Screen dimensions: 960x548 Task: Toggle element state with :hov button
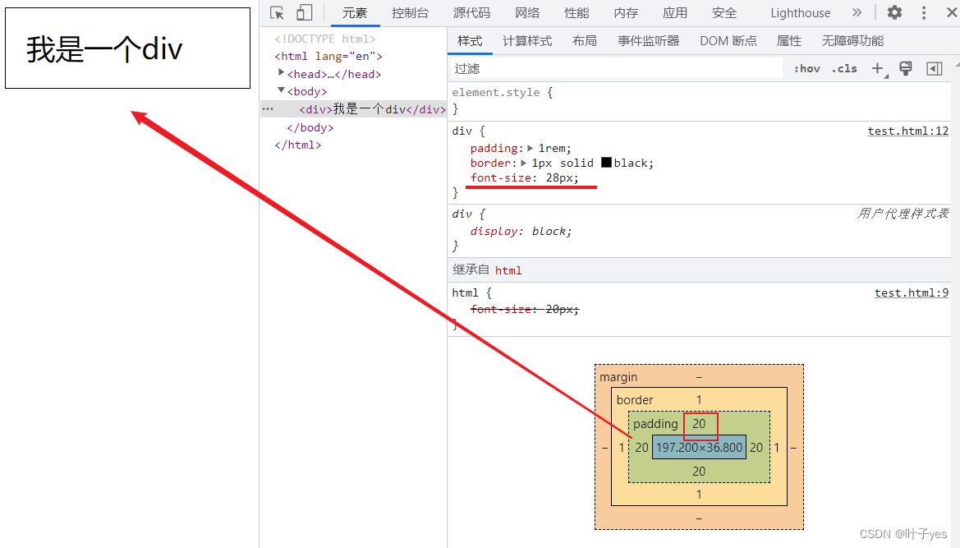click(806, 68)
